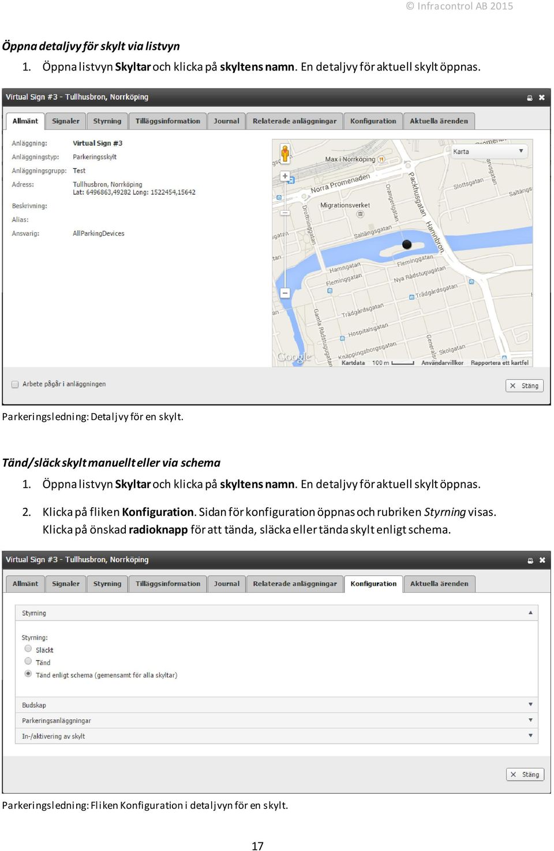The width and height of the screenshot is (554, 851).
Task: Click the 'Virtual Sign #3' Anläggning value
Action: (98, 143)
